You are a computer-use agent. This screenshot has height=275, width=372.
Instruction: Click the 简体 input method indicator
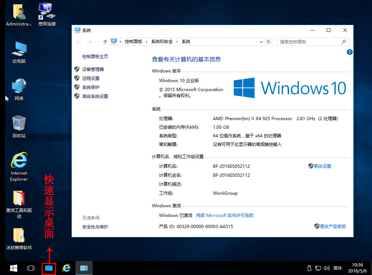(x=338, y=268)
